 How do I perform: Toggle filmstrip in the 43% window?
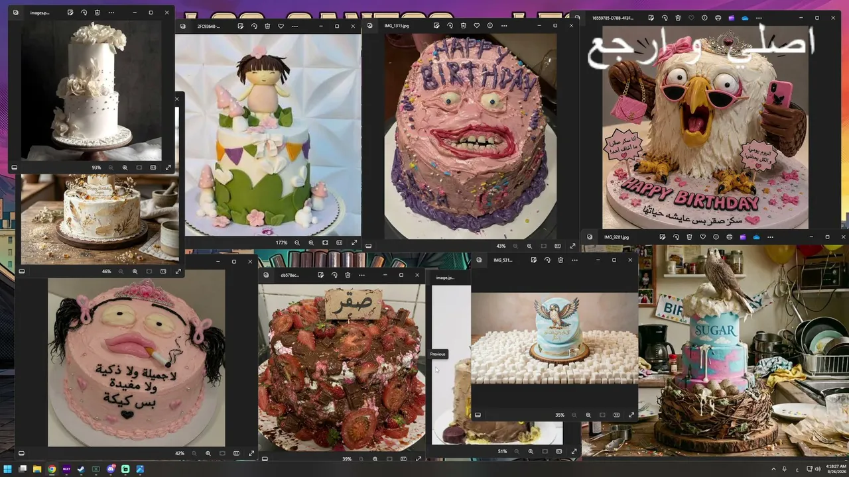coord(368,246)
